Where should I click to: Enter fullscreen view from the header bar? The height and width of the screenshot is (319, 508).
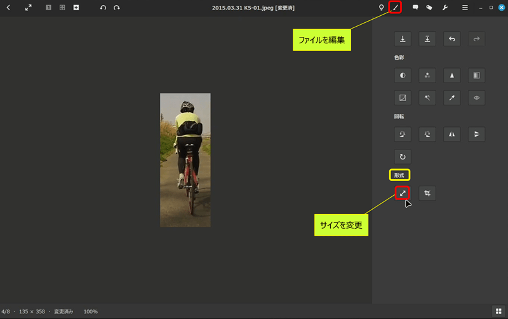point(29,8)
